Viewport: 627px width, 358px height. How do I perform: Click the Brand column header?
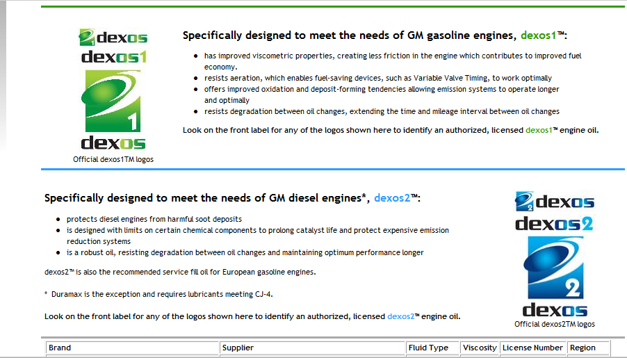(x=132, y=348)
